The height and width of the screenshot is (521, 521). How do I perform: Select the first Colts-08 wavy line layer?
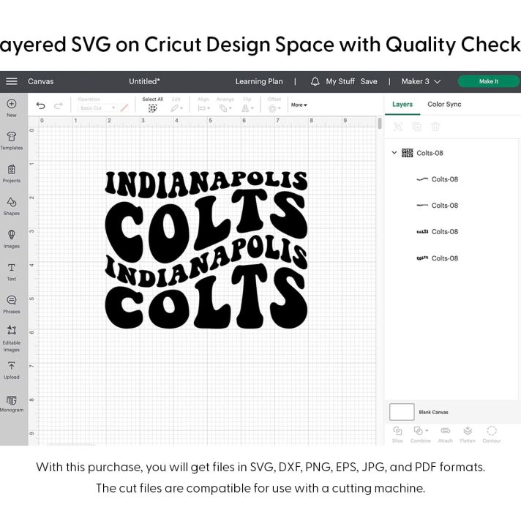click(x=438, y=179)
